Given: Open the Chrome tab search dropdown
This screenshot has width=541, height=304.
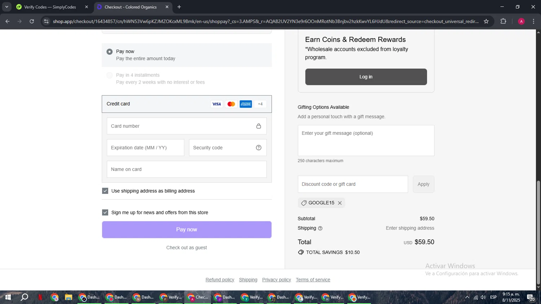Looking at the screenshot, I should coord(6,7).
